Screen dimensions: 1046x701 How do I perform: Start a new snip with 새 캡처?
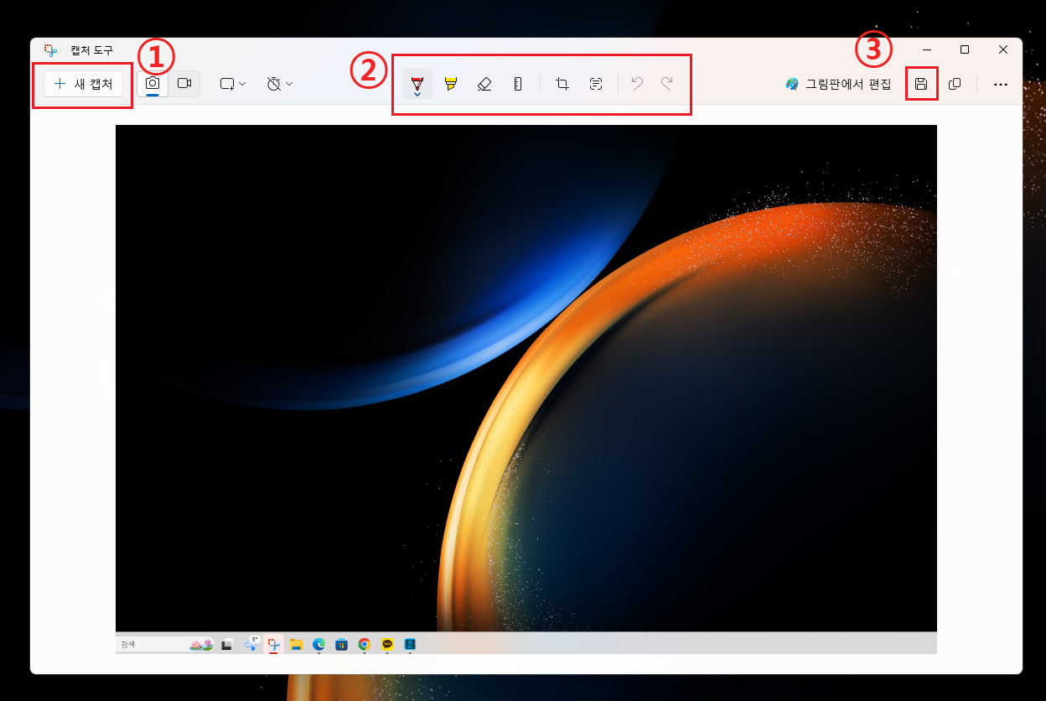coord(84,84)
